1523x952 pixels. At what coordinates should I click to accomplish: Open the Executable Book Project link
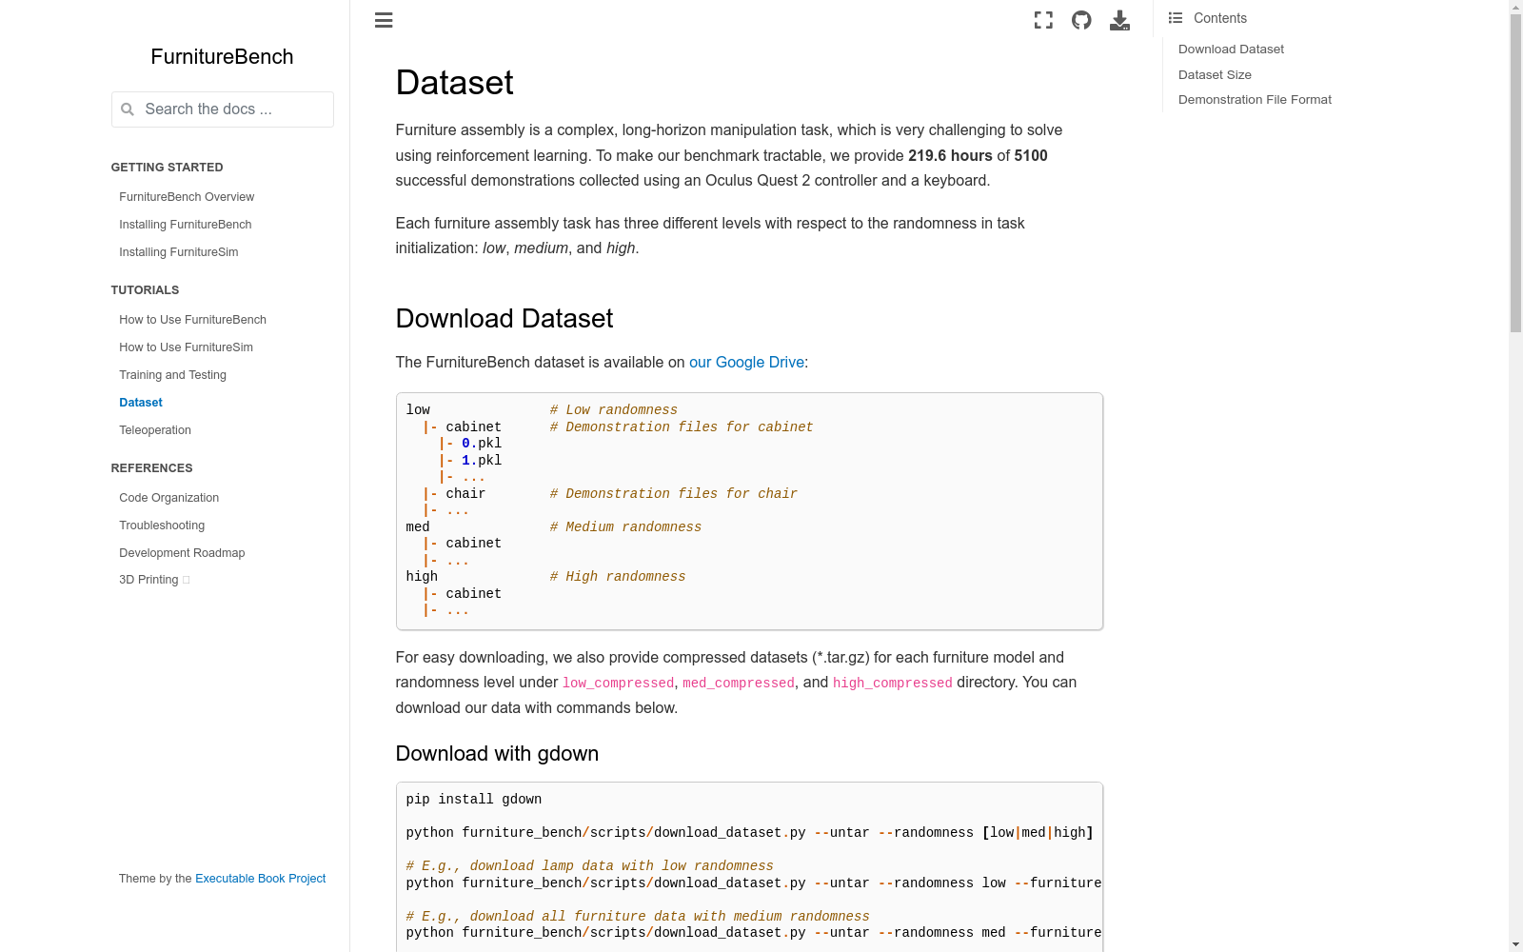pos(260,879)
